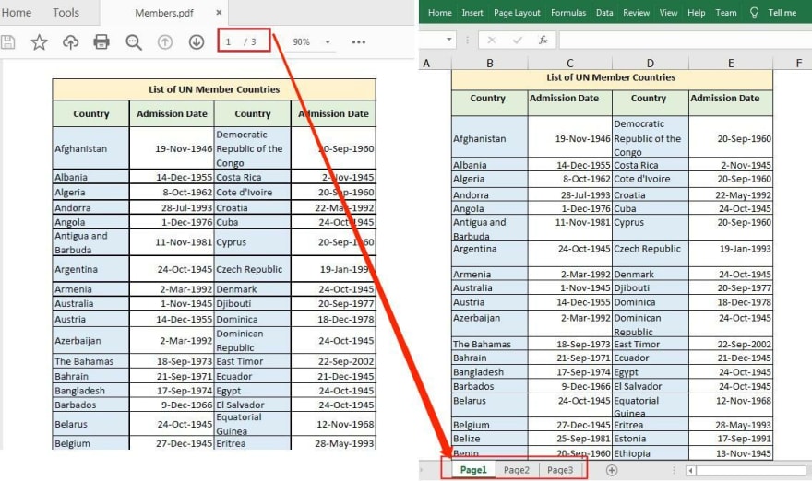Image resolution: width=812 pixels, height=481 pixels.
Task: Select Excel cell 'Costa Rica'
Action: 651,164
